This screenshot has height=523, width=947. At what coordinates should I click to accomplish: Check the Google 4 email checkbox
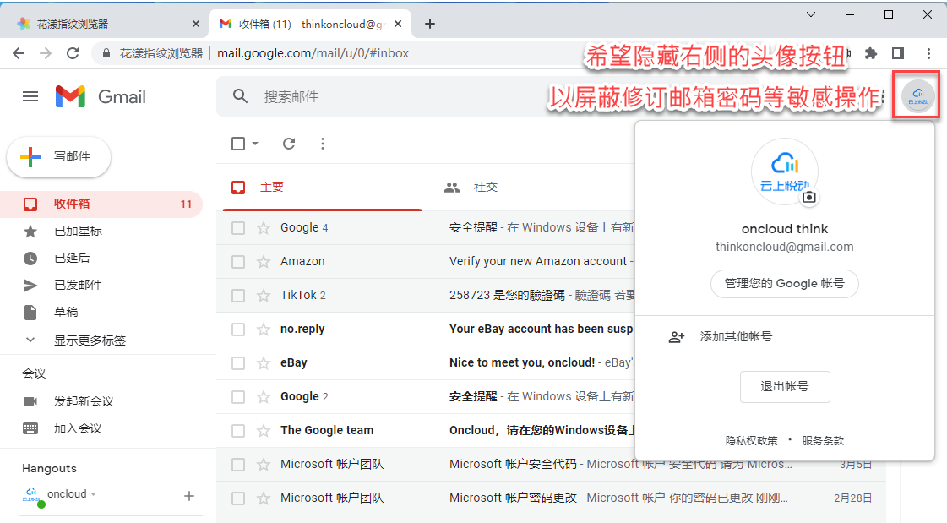click(238, 227)
